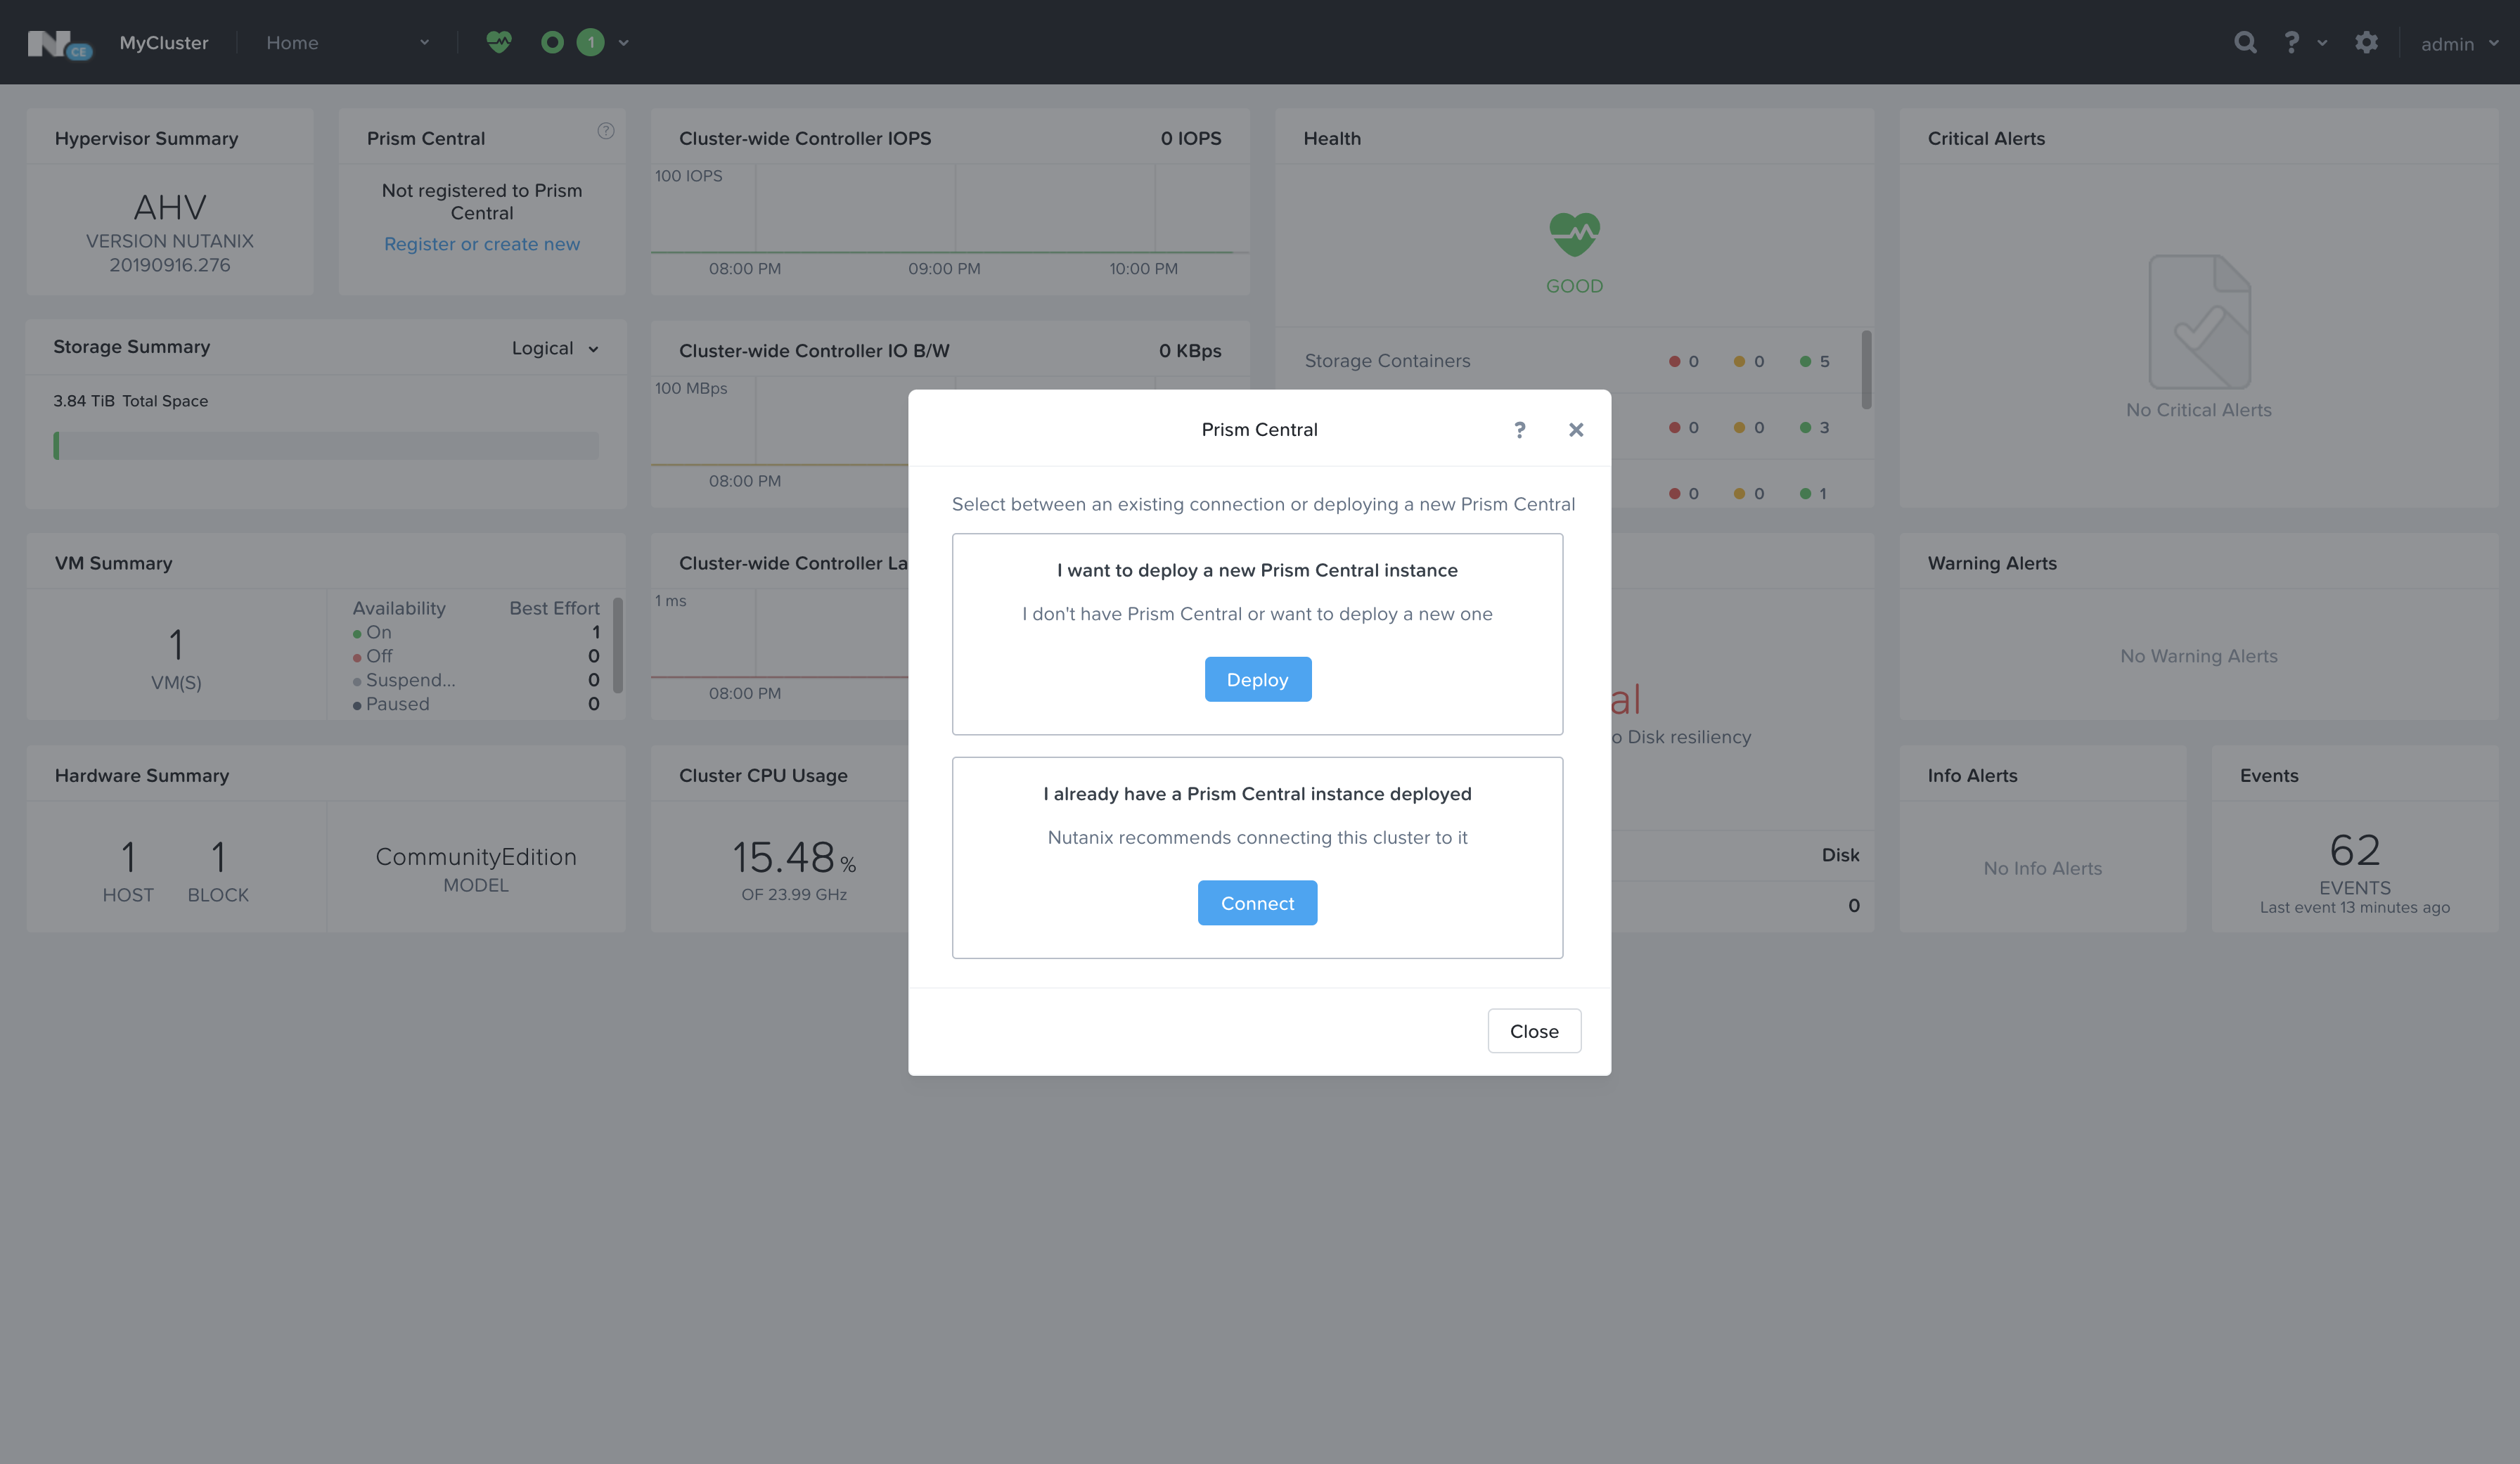
Task: Close the Prism Central dialog with X
Action: tap(1576, 430)
